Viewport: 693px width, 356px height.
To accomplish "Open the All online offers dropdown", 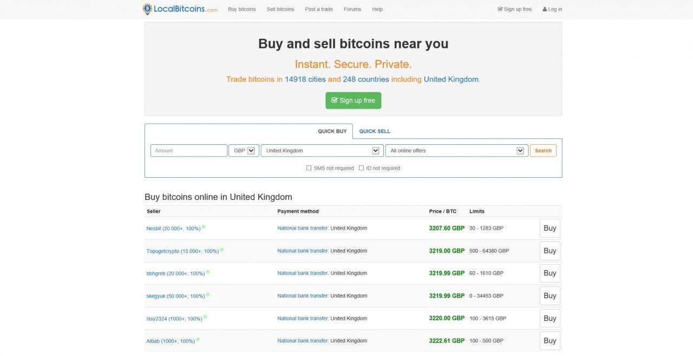I will pos(456,150).
